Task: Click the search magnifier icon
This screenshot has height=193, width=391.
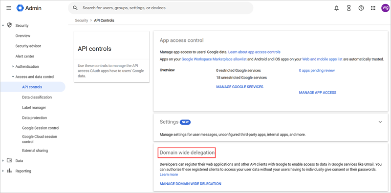Action: click(75, 8)
